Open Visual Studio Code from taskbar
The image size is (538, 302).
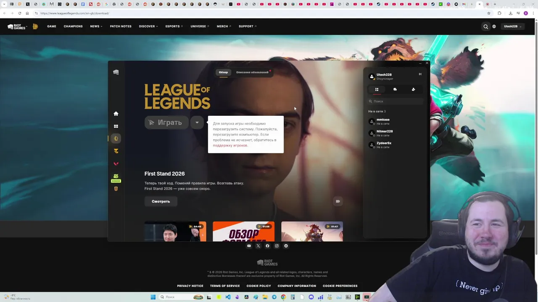coord(228,297)
